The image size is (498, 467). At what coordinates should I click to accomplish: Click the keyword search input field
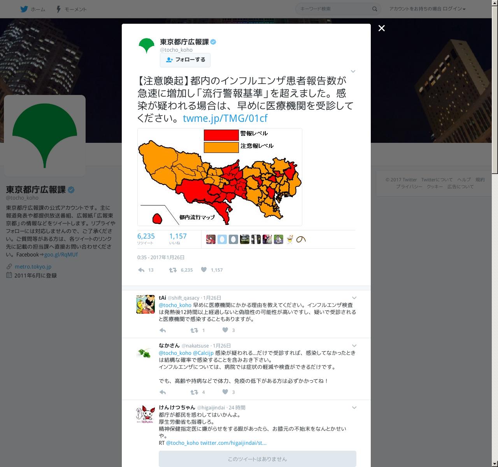[335, 9]
